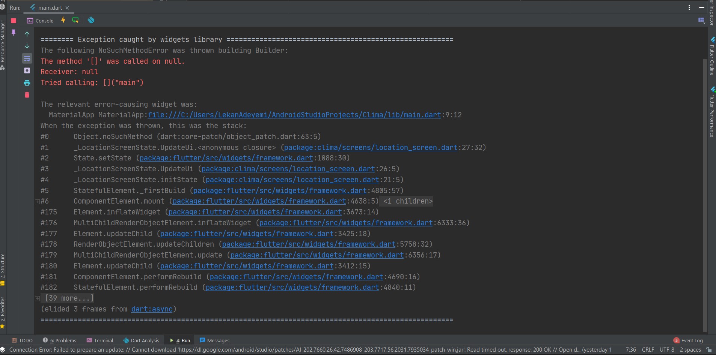This screenshot has height=355, width=716.
Task: Open the TODO tool window
Action: pyautogui.click(x=22, y=340)
